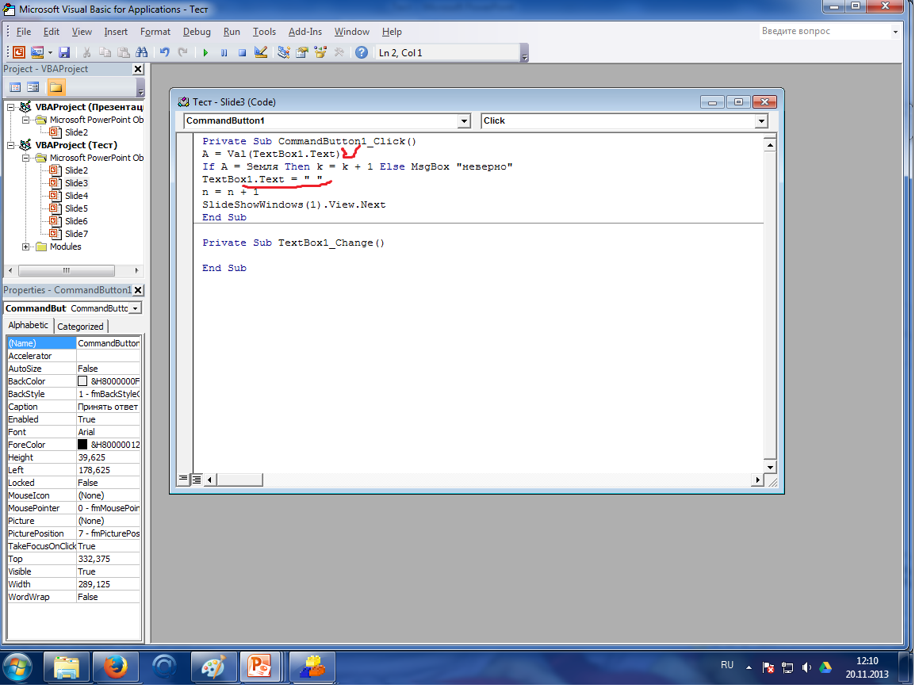Select Slide3 in the project tree
Viewport: 923px width, 688px height.
(77, 183)
